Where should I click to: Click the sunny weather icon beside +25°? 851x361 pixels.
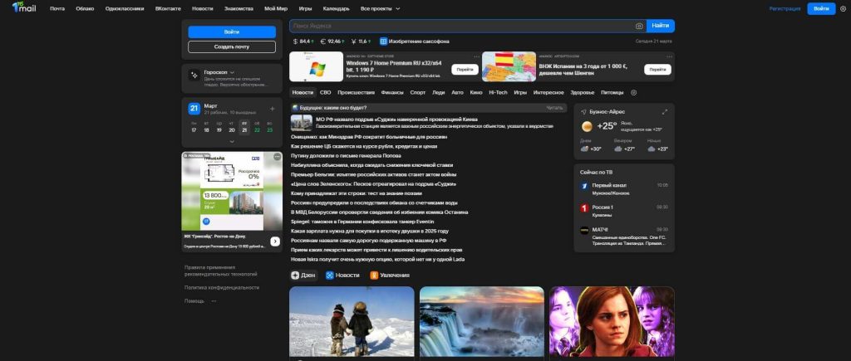587,127
